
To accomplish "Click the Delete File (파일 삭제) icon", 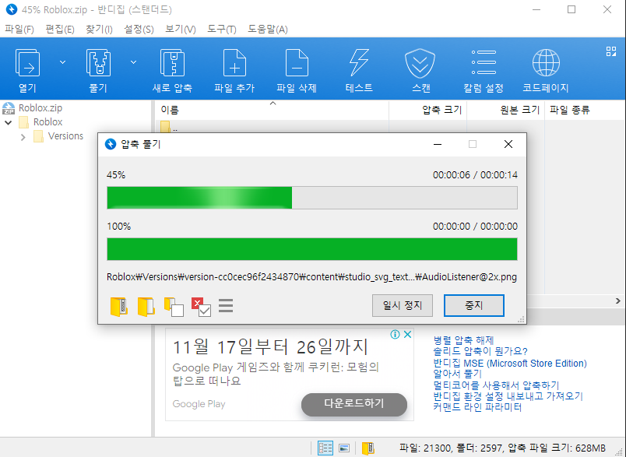I will (297, 62).
